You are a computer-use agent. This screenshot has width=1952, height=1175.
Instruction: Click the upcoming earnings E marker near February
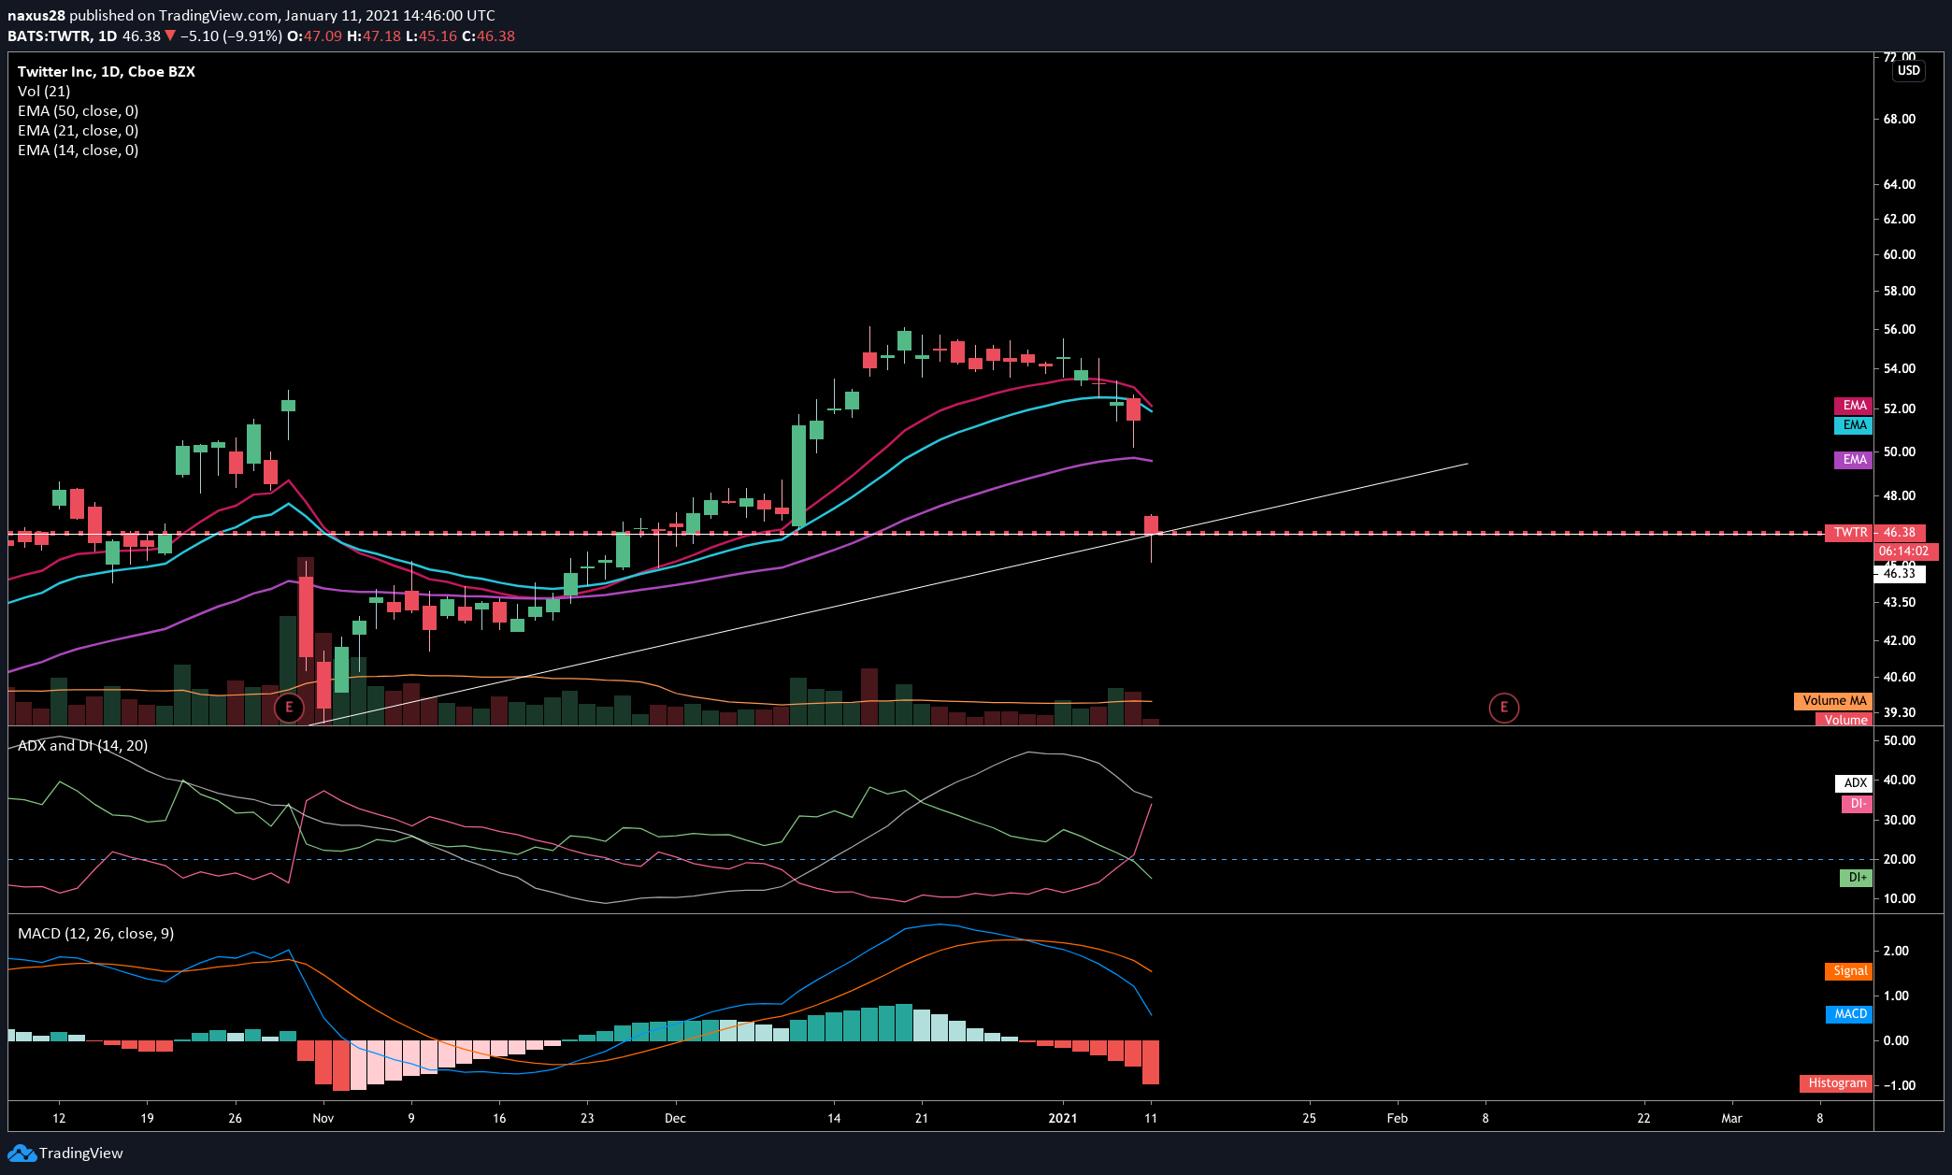(x=1504, y=708)
